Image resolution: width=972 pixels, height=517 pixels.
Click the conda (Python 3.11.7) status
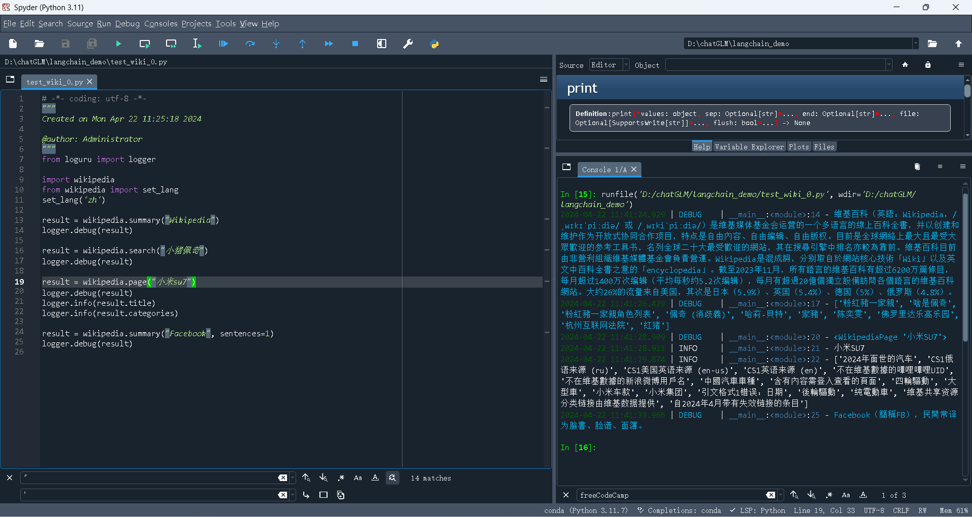586,510
